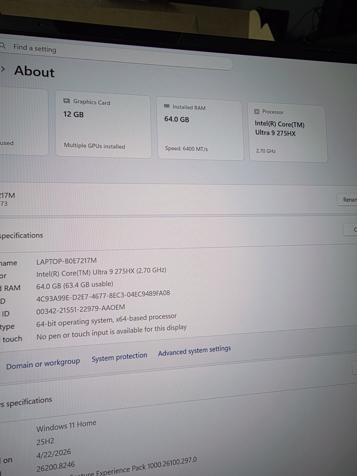Select device name LAPTOP-B0E7217M text

(x=66, y=261)
